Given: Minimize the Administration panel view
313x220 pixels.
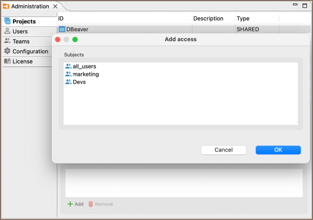Looking at the screenshot, I should coord(295,4).
